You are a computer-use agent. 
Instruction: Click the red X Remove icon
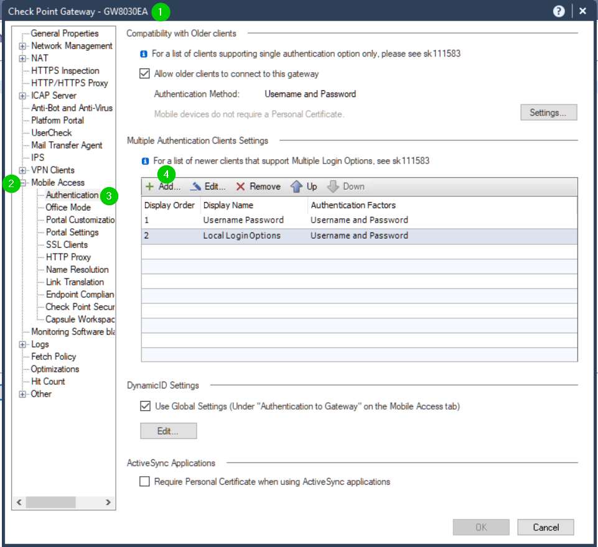(x=241, y=186)
